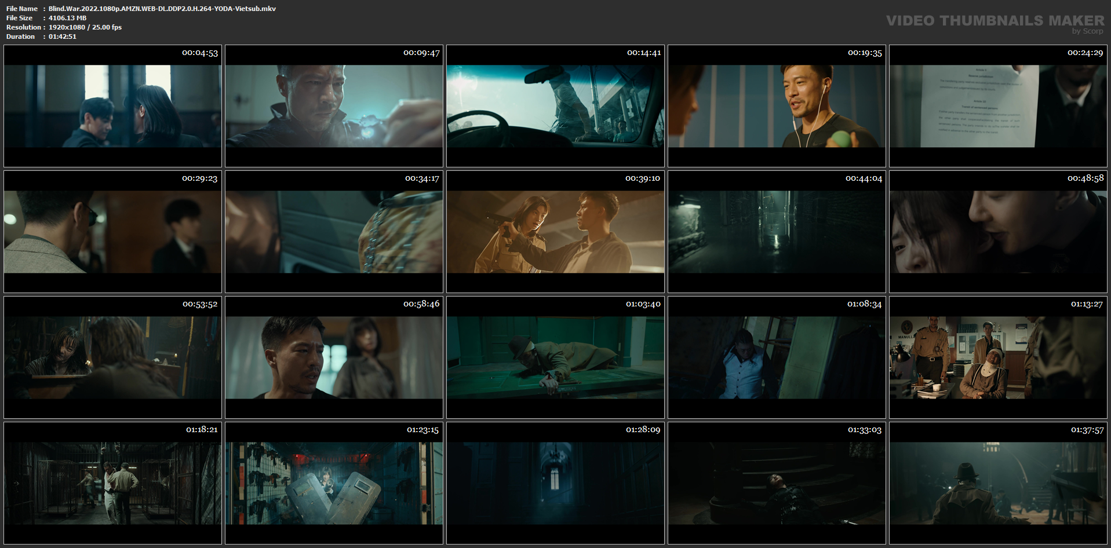Select the thumbnail stamped 01:33:03
The width and height of the screenshot is (1111, 548).
[x=777, y=483]
